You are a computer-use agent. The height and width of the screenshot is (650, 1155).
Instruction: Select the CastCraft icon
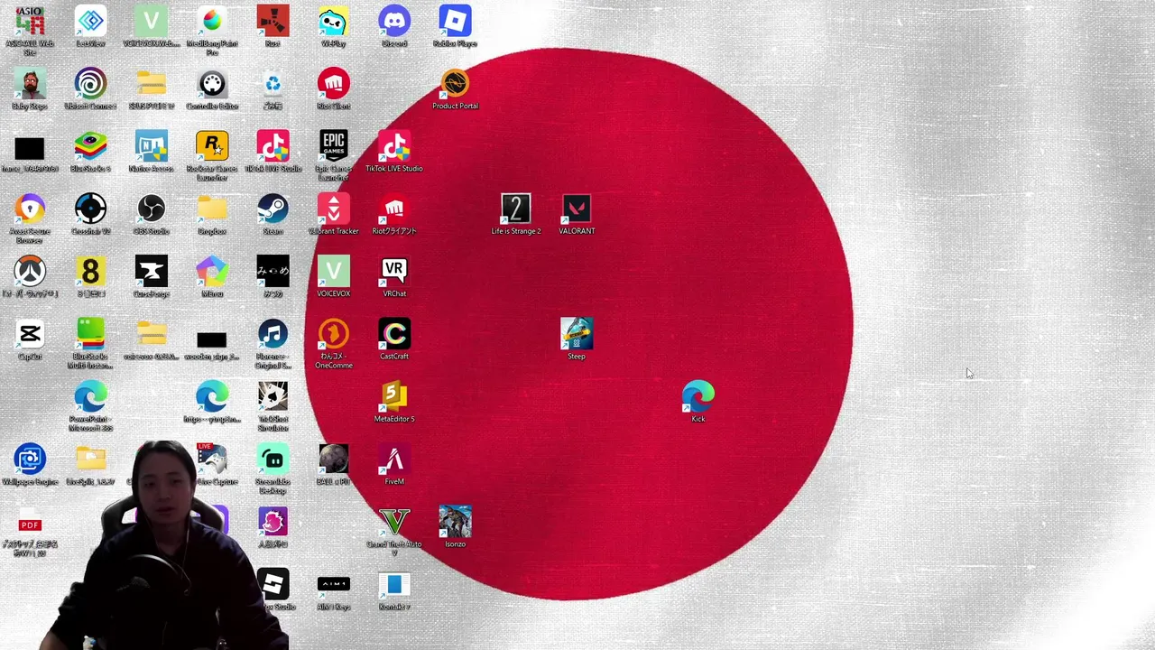[394, 334]
